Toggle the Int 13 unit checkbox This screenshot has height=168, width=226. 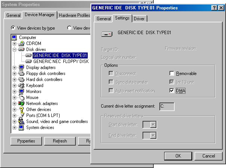(172, 82)
